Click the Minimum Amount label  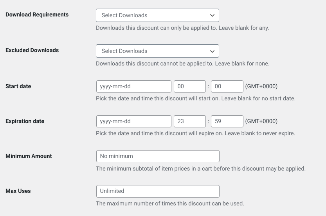pyautogui.click(x=29, y=156)
